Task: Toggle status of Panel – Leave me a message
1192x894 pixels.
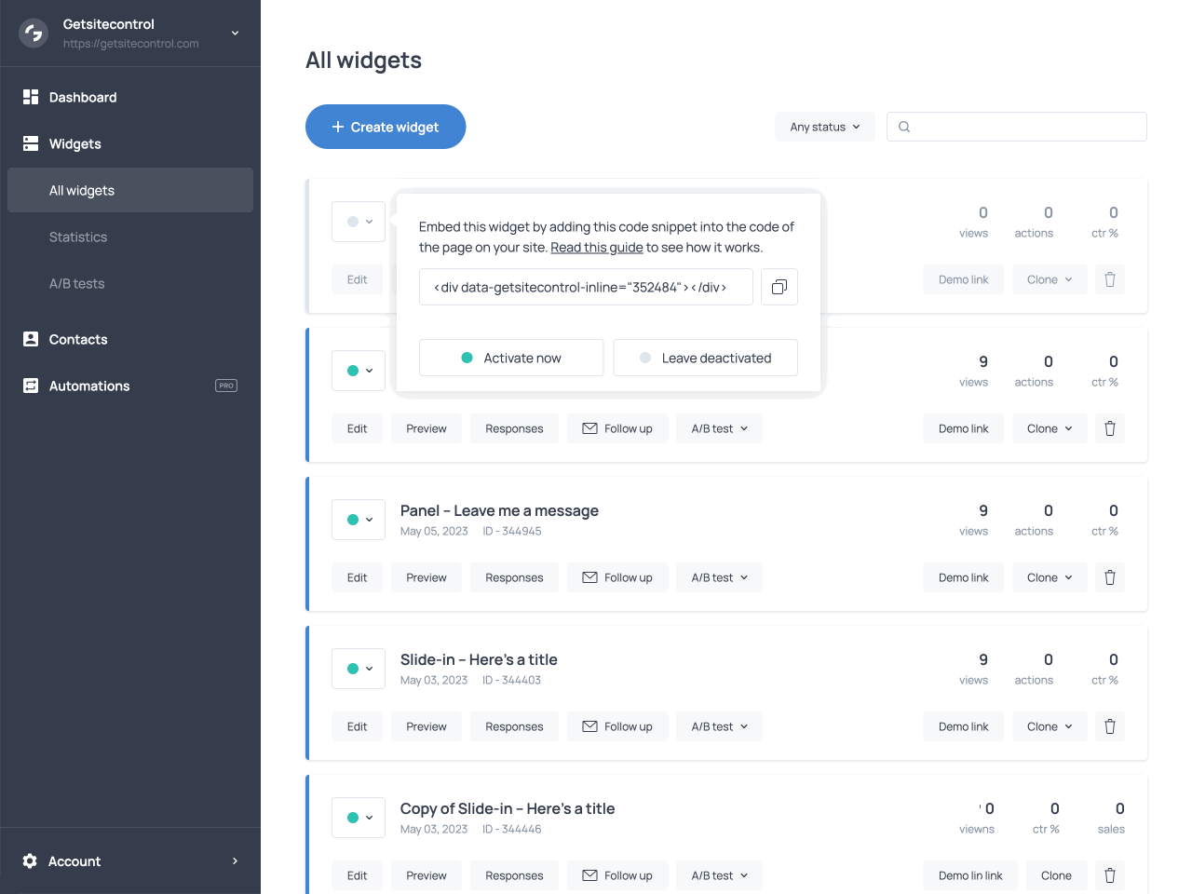Action: [x=359, y=520]
